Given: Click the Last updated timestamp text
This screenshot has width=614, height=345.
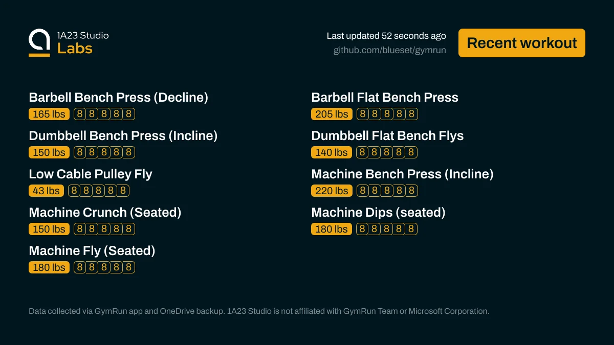Looking at the screenshot, I should [x=386, y=36].
